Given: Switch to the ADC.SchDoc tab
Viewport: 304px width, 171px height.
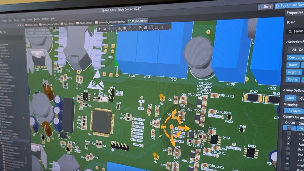Looking at the screenshot, I should [67, 24].
